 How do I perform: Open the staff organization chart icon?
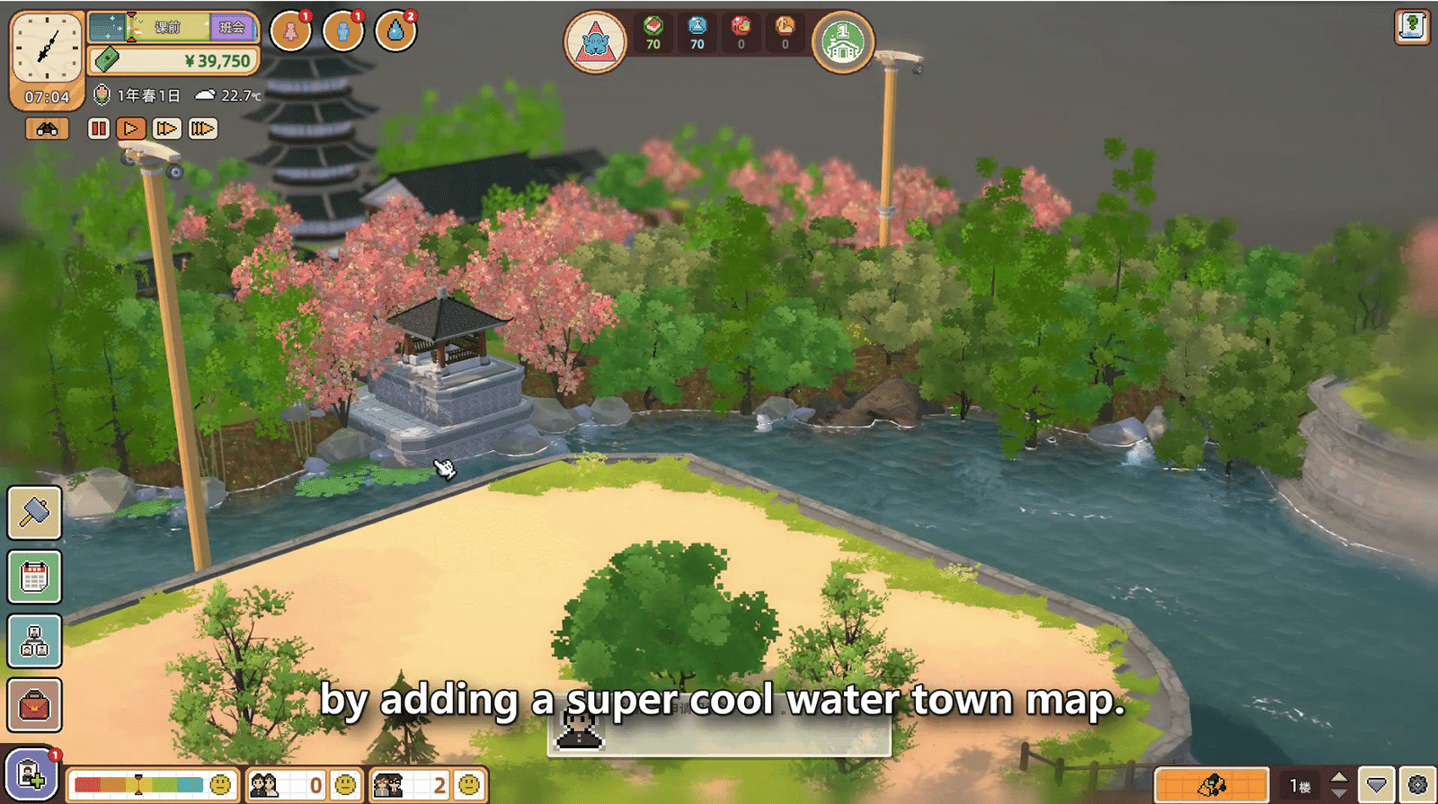[34, 641]
